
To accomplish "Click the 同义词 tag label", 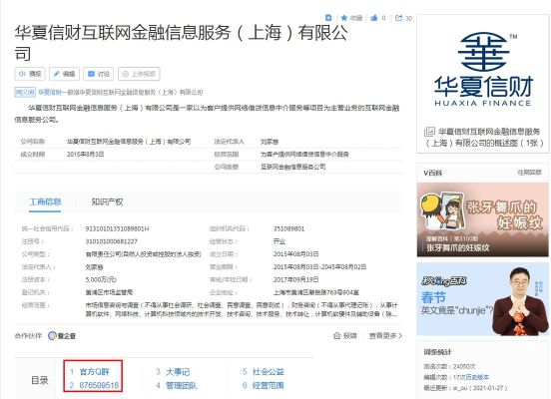I will point(25,92).
